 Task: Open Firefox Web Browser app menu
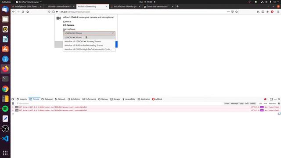click(x=29, y=2)
